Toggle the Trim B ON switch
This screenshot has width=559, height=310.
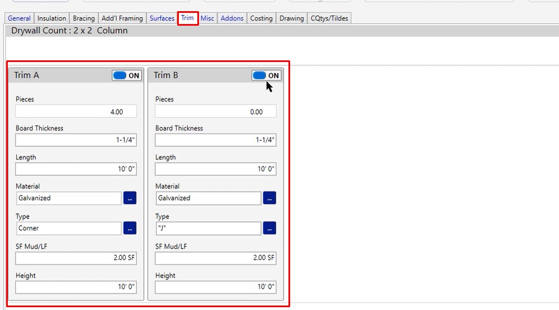click(x=266, y=75)
